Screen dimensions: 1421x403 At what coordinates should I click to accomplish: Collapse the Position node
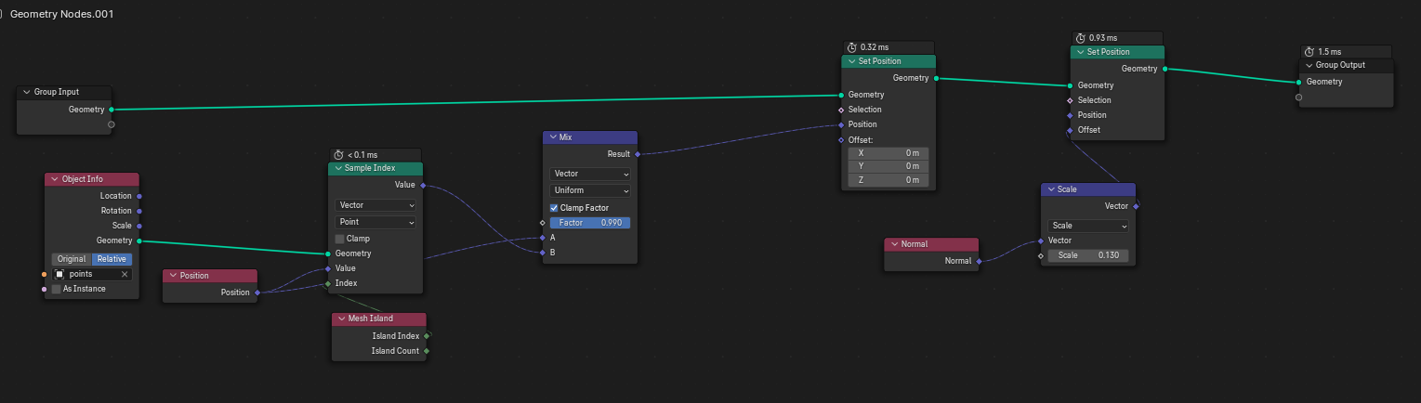tap(173, 276)
